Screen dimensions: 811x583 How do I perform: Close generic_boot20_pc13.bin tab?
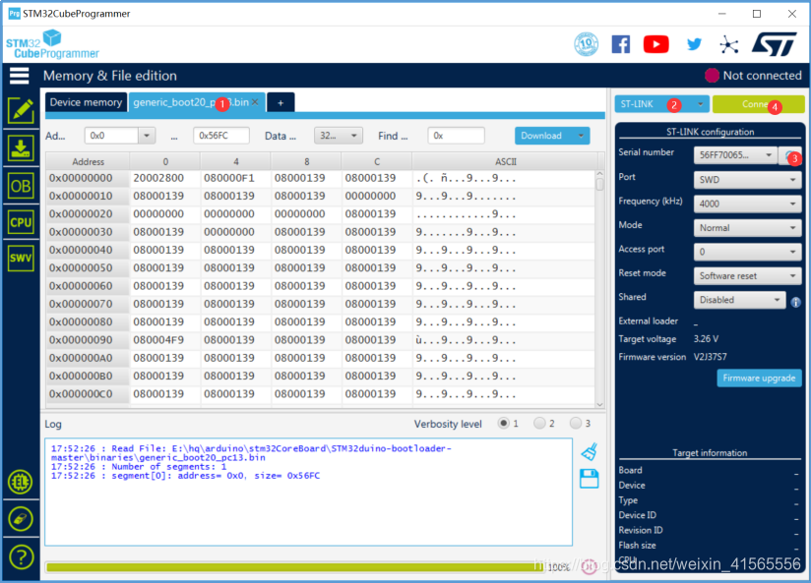255,102
